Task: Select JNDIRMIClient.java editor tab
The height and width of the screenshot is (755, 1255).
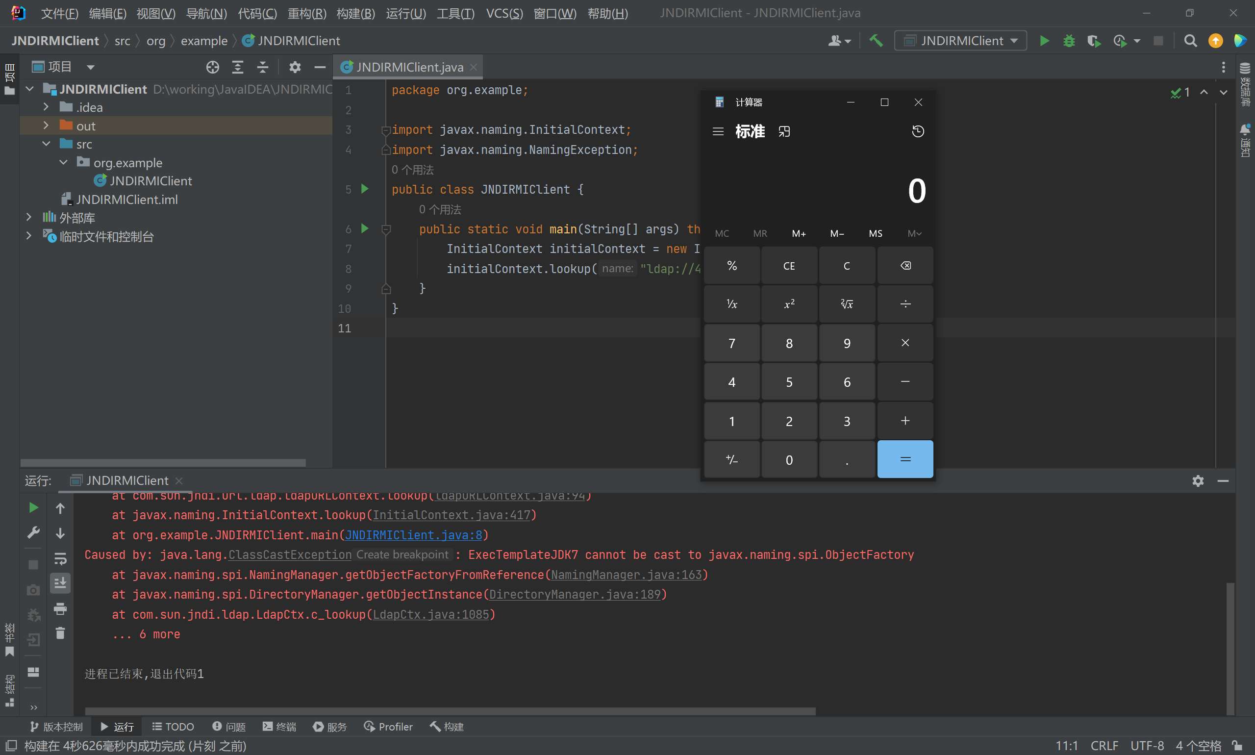Action: tap(408, 67)
